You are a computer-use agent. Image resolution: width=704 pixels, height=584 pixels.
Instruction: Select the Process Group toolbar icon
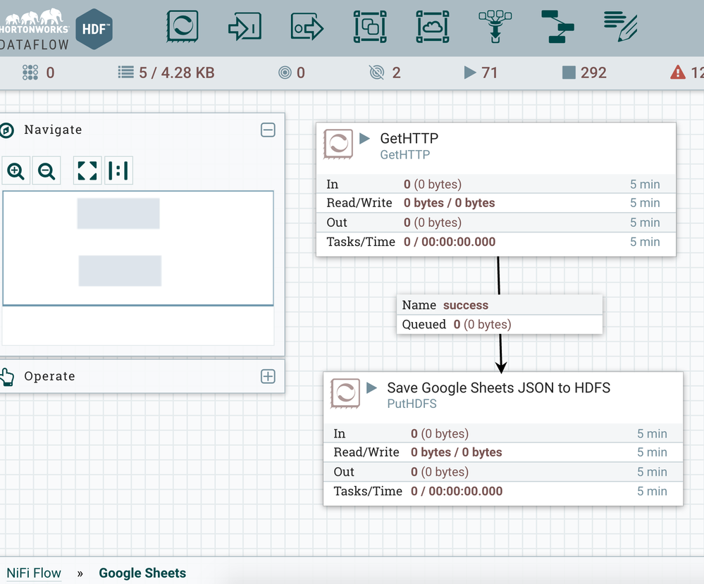tap(370, 27)
